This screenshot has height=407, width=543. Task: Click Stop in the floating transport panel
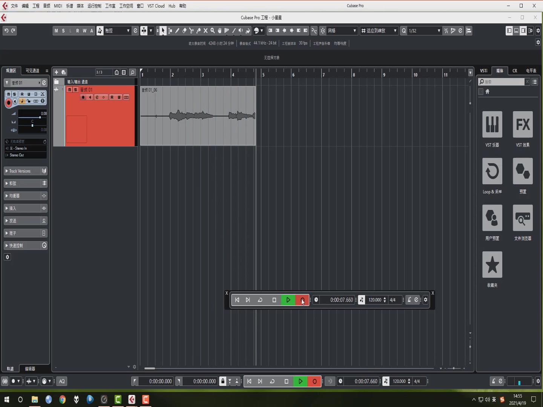(274, 300)
